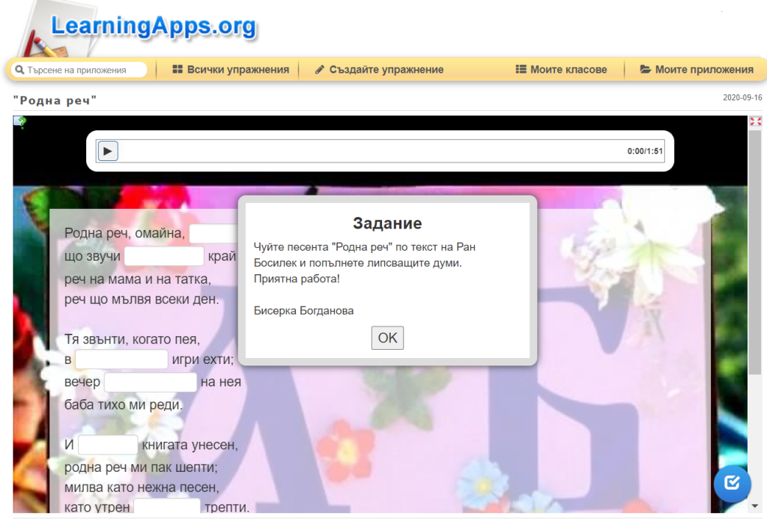The image size is (767, 522).
Task: Select "Създайте упражнение" menu item
Action: pyautogui.click(x=379, y=70)
